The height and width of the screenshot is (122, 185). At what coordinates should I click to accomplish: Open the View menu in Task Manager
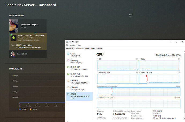point(79,45)
